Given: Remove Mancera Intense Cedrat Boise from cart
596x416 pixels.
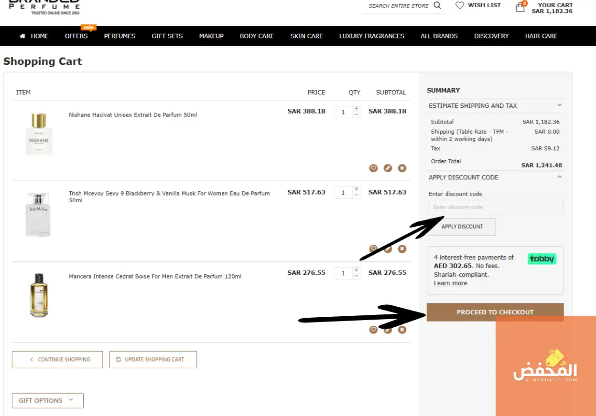Looking at the screenshot, I should 402,330.
